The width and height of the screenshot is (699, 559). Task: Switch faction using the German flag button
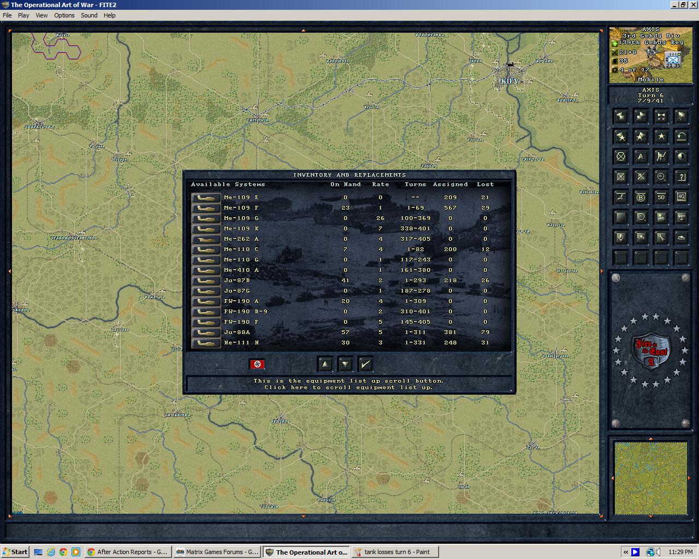pyautogui.click(x=258, y=364)
